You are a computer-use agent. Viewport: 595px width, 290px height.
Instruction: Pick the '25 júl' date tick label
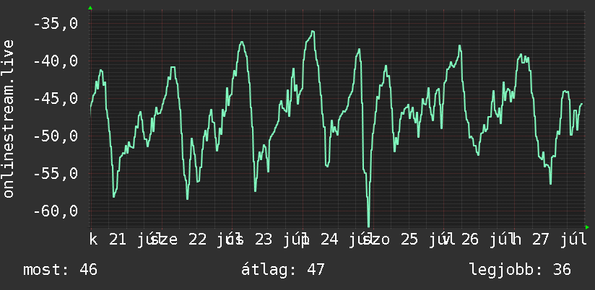422,240
